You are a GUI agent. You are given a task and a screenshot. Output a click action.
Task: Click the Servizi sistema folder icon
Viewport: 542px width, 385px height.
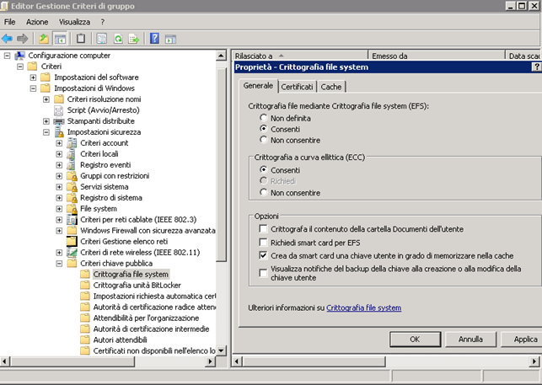72,187
